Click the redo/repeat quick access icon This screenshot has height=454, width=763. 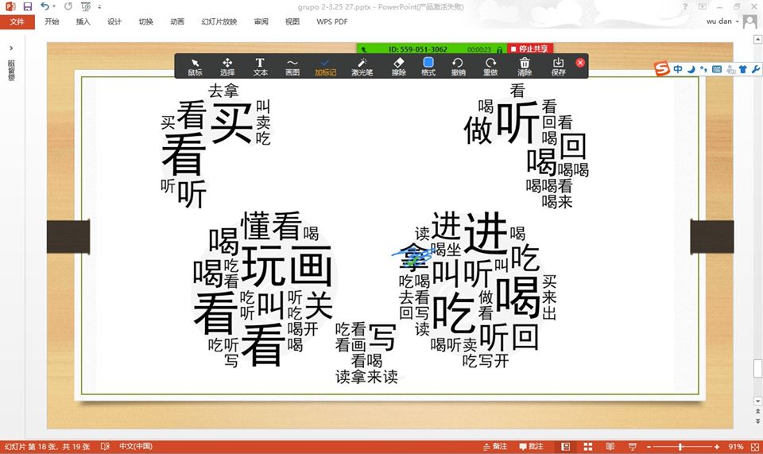pos(68,6)
